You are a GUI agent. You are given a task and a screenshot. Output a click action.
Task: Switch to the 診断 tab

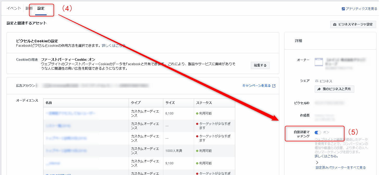coord(29,8)
